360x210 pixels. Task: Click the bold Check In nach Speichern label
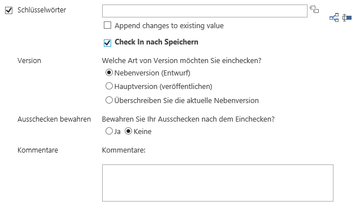point(156,42)
